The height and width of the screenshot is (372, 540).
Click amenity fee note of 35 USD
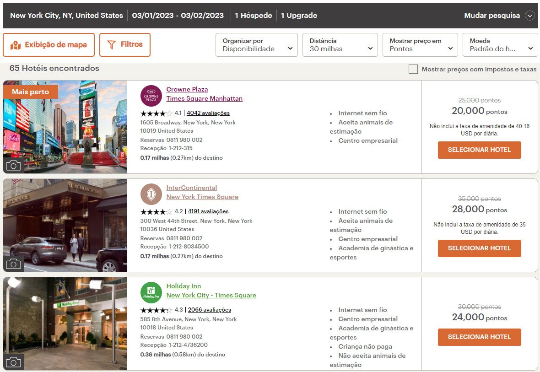[x=480, y=228]
